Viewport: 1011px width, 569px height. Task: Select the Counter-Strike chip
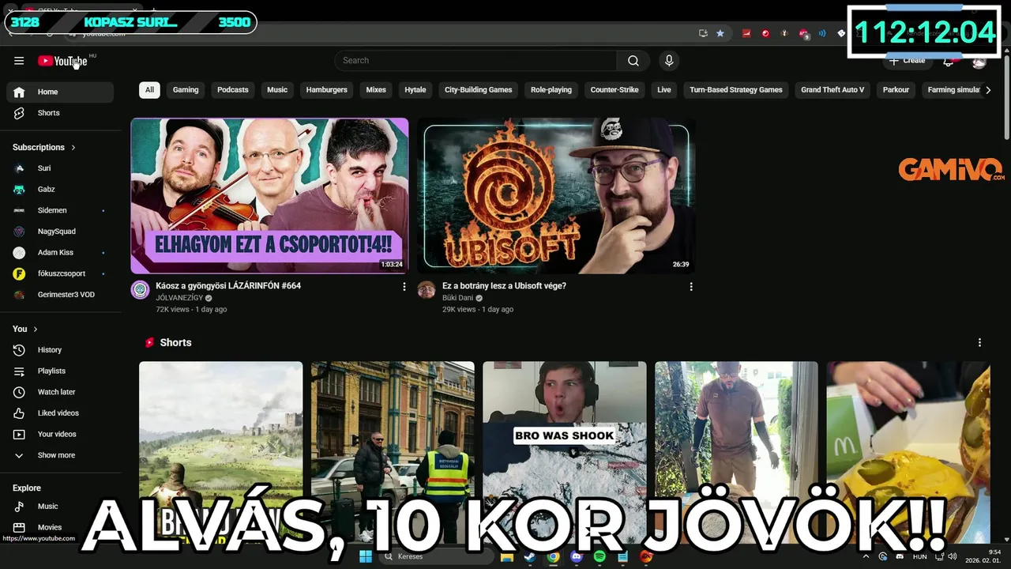(x=614, y=90)
